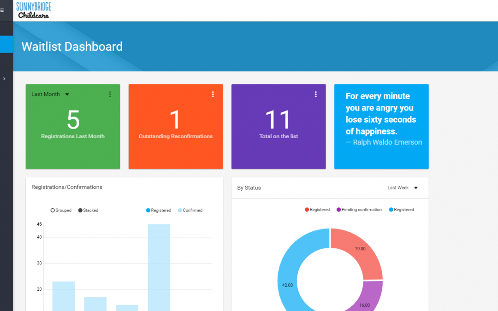Click the 'Registrations/Confirmations' panel title

pyautogui.click(x=67, y=187)
